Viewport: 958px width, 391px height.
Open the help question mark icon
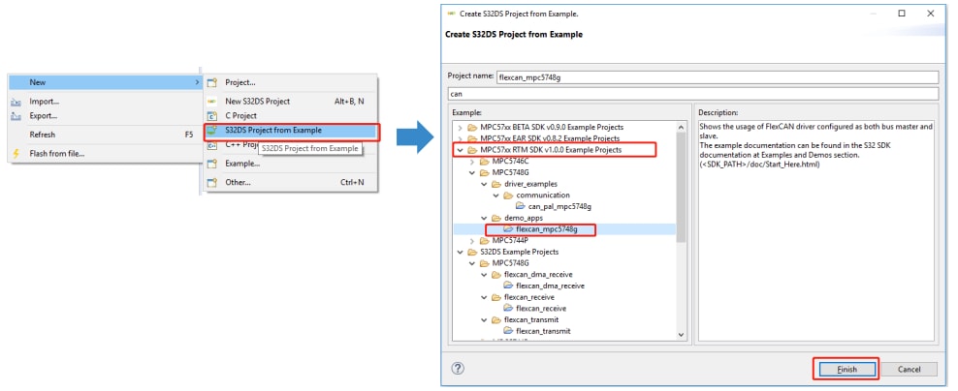pyautogui.click(x=458, y=369)
